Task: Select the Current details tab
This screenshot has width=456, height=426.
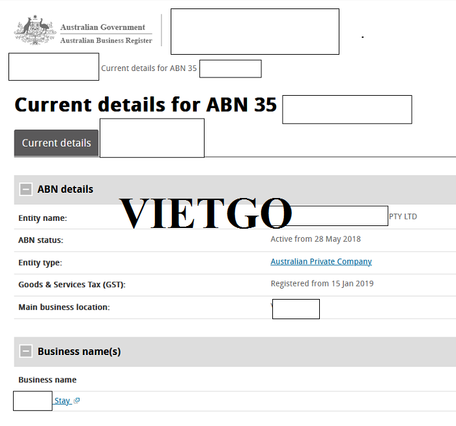Action: click(x=56, y=143)
